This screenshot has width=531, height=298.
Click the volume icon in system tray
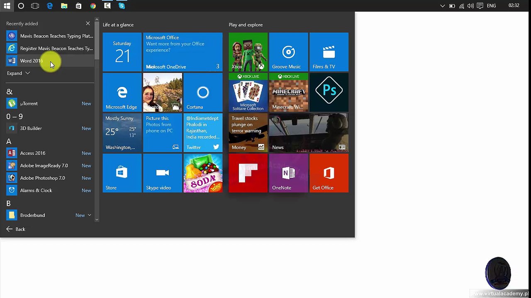pyautogui.click(x=470, y=6)
